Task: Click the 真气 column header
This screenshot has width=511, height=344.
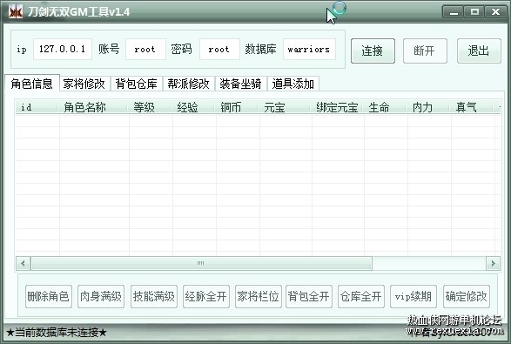Action: pos(473,107)
